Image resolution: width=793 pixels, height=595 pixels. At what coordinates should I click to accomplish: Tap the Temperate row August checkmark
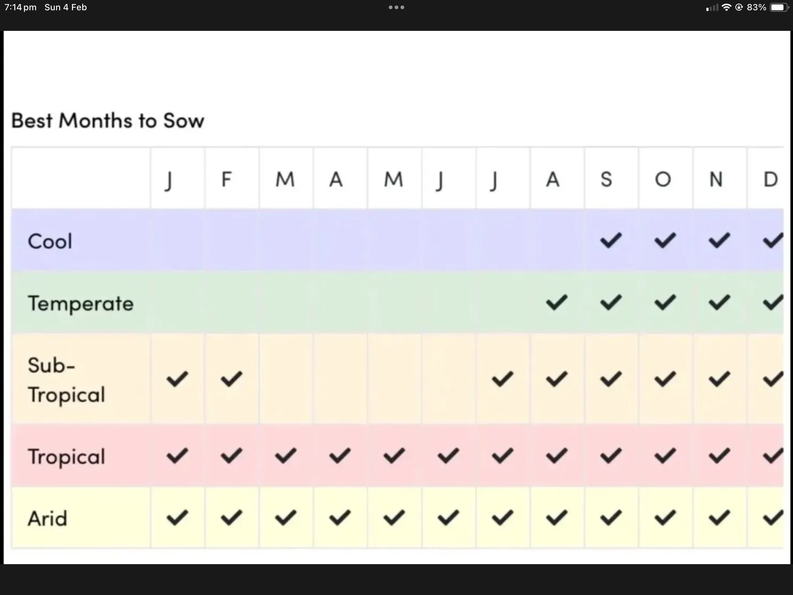coord(557,303)
